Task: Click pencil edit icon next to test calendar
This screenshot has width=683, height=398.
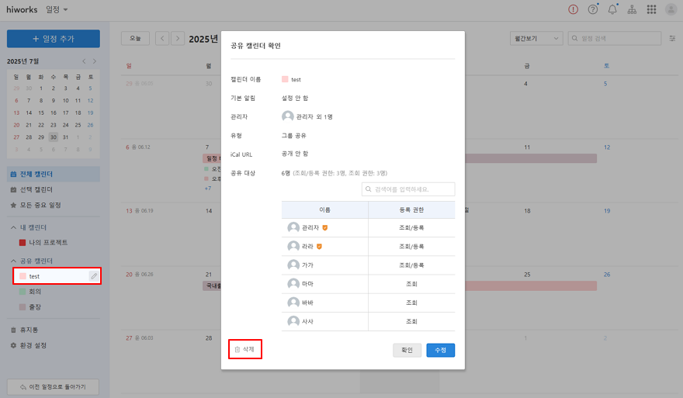Action: [x=94, y=275]
